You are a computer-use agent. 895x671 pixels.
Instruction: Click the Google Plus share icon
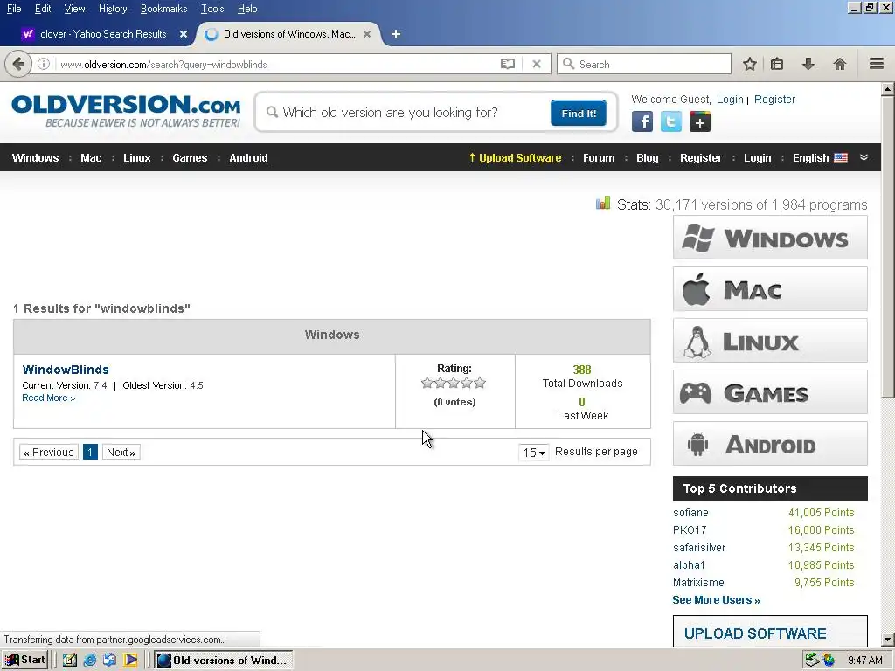(x=700, y=121)
